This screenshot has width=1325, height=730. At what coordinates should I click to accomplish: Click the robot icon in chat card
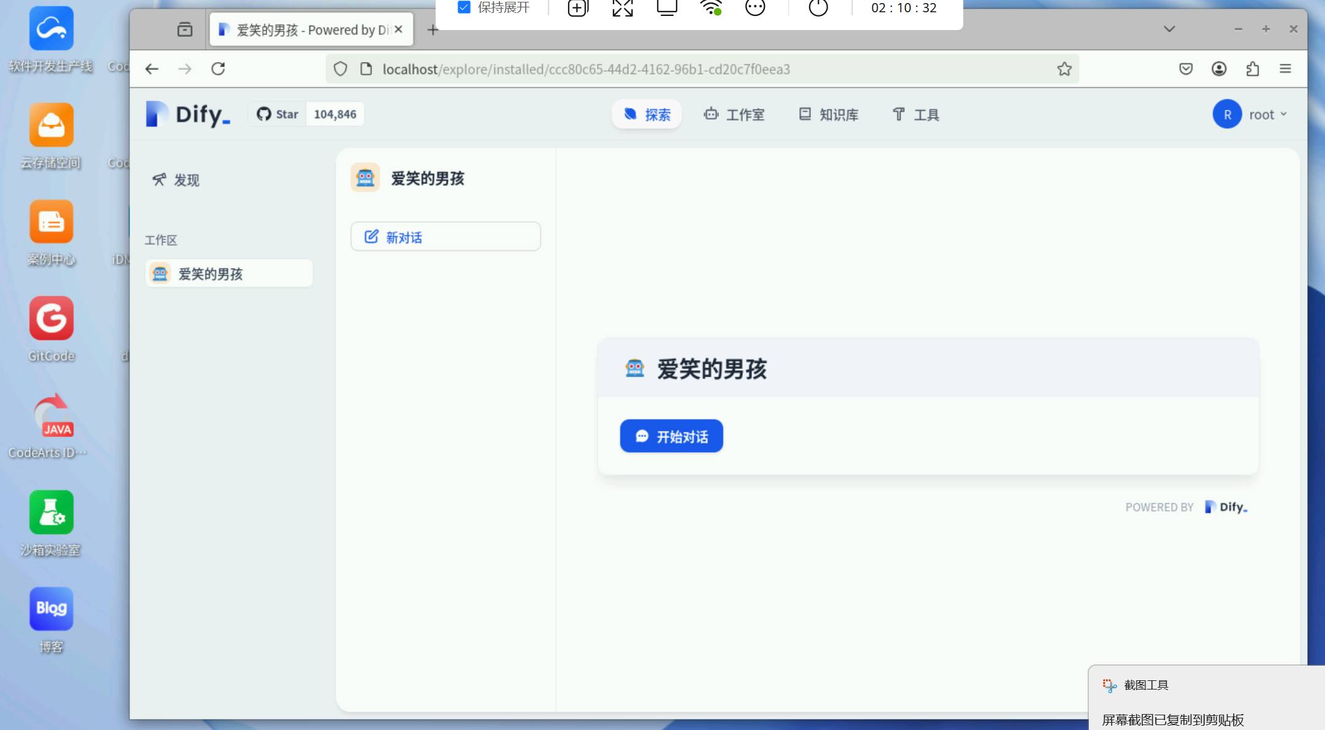point(634,368)
